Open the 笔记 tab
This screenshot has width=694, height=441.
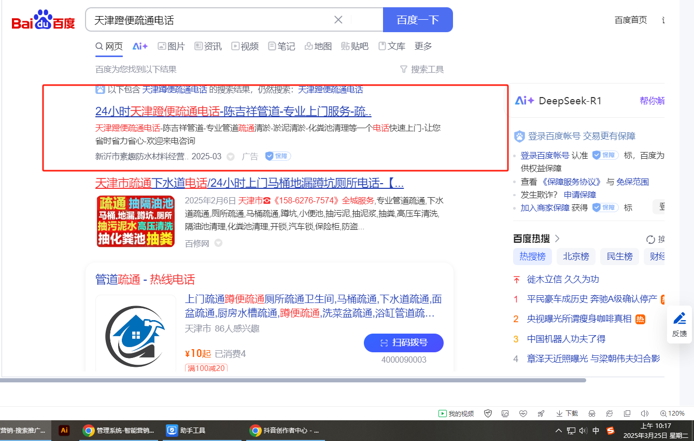281,46
